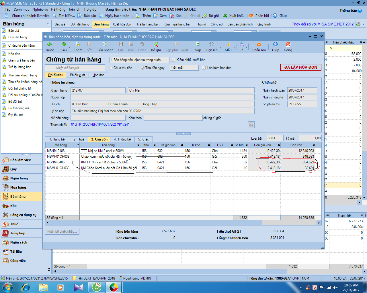Click Xuất khẩu export in main toolbar
This screenshot has width=367, height=293.
[234, 16]
